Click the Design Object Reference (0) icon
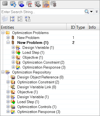The width and height of the screenshot is (100, 116). click(13, 77)
